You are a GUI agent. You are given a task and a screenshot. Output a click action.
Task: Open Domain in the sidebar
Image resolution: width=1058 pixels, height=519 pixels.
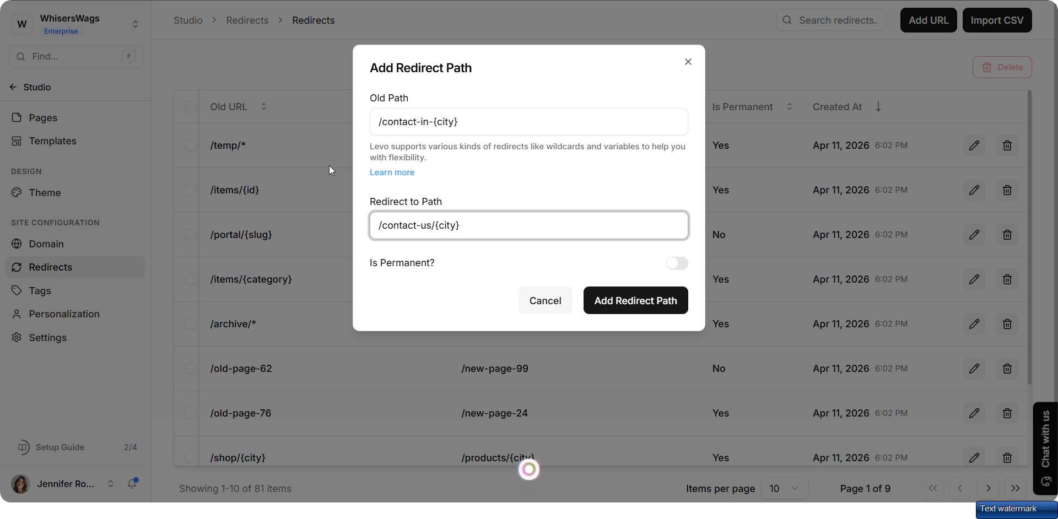(x=46, y=244)
